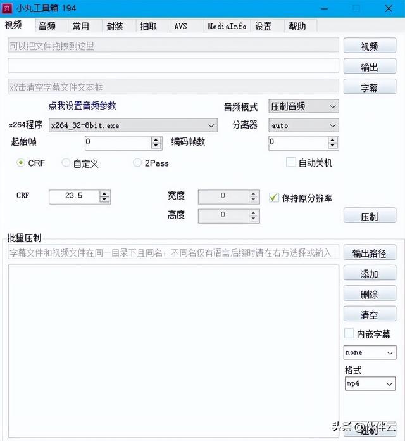Click the subtitle file text field
Image resolution: width=405 pixels, height=441 pixels.
173,86
